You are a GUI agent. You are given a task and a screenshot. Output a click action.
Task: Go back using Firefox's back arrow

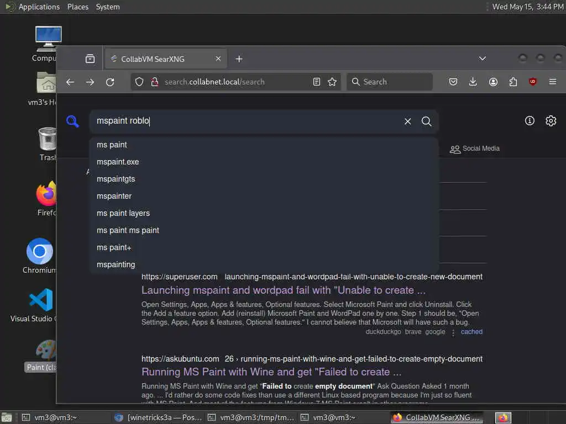(70, 82)
